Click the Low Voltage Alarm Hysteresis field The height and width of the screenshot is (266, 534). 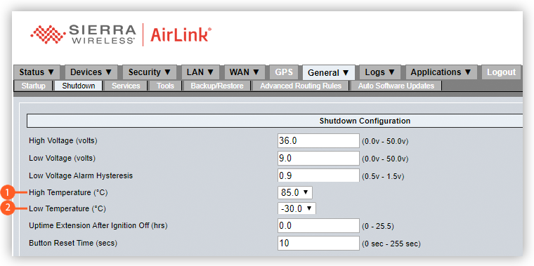coord(318,175)
